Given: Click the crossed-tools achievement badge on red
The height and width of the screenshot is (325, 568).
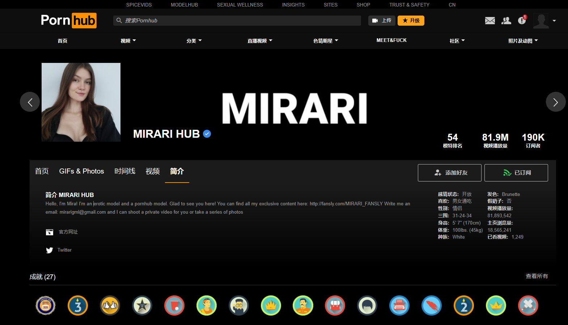Looking at the screenshot, I should coord(528,305).
